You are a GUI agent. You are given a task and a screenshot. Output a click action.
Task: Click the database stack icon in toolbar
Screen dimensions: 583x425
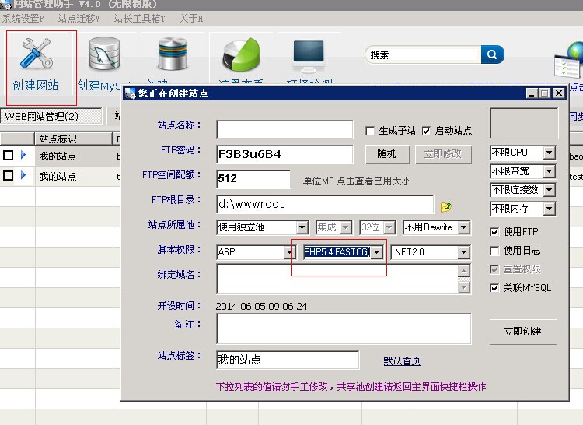click(x=173, y=55)
